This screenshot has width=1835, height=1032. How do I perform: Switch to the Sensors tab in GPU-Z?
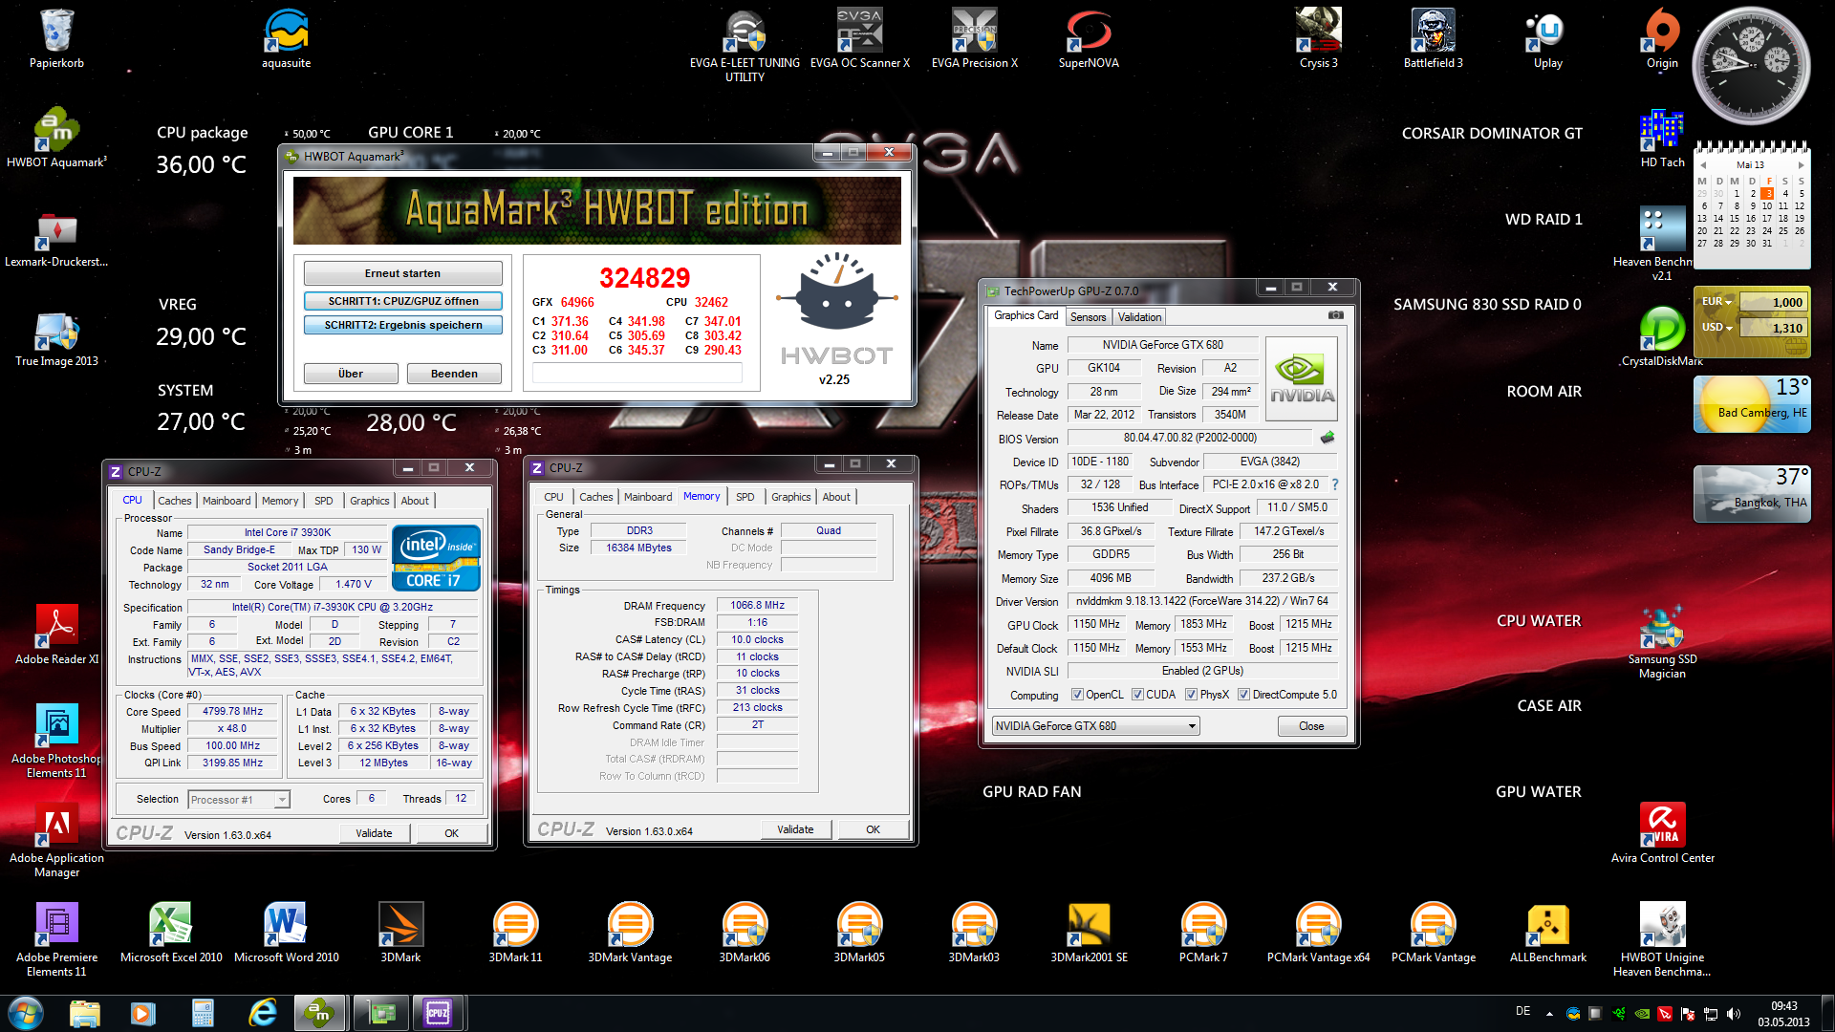[1088, 317]
